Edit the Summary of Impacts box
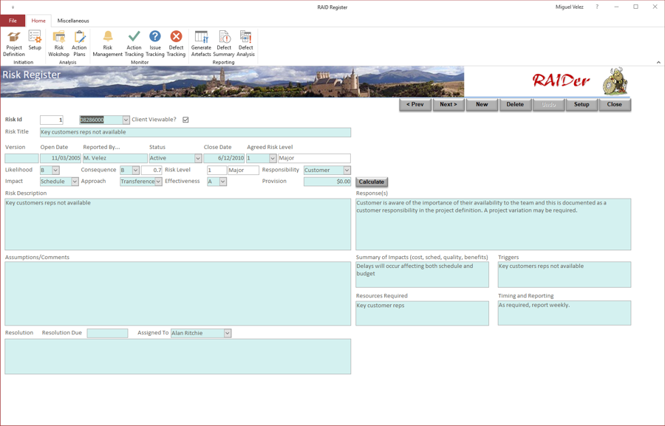Screen dimensions: 665x426 click(422, 274)
